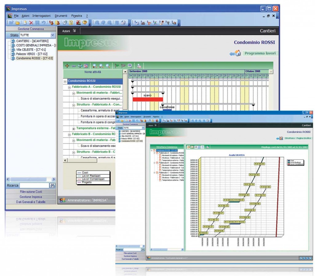
Task: Open Rilevazione Costi panel in back window
Action: 31,192
